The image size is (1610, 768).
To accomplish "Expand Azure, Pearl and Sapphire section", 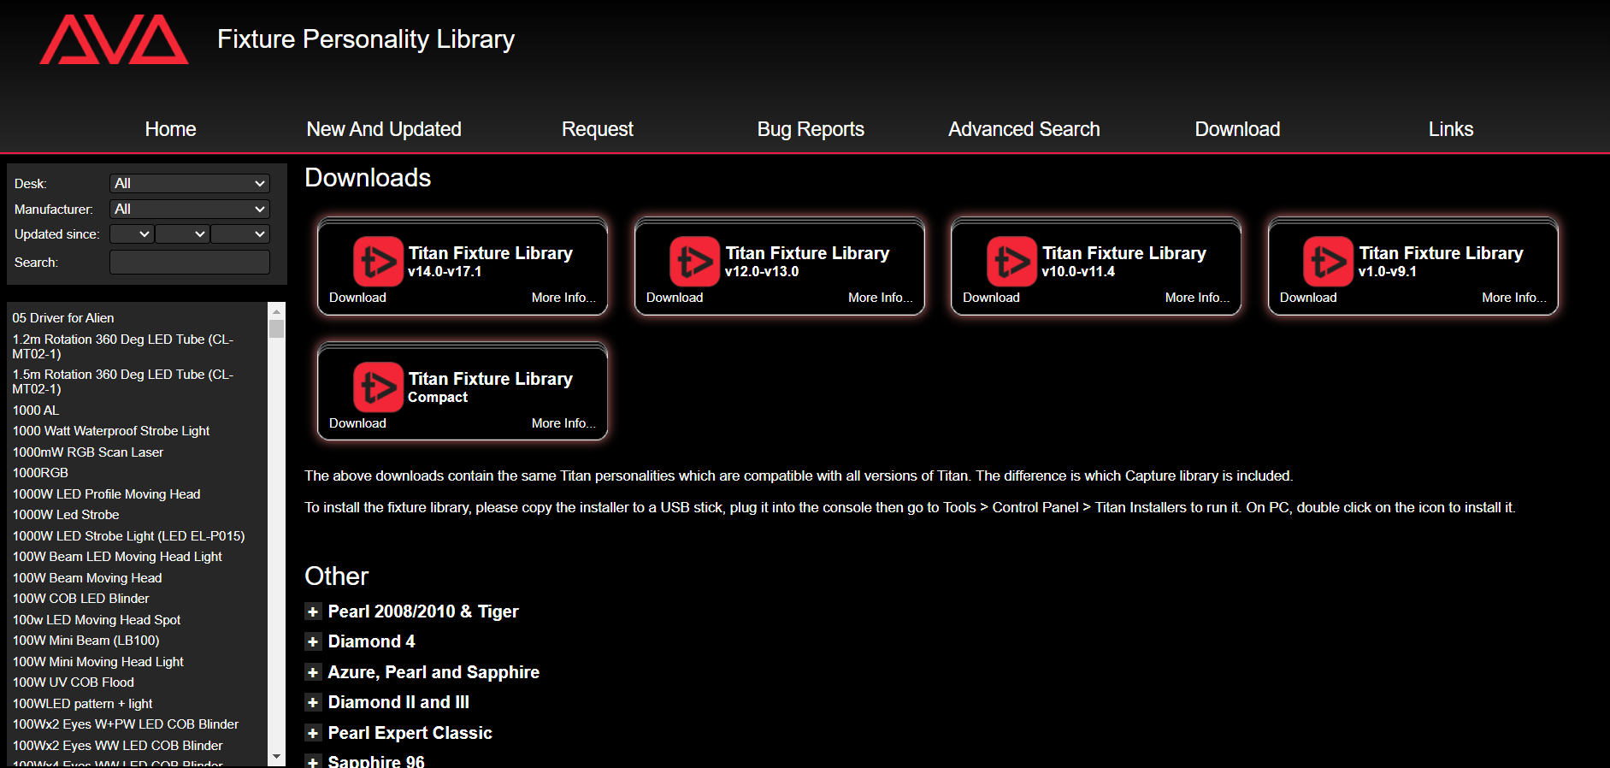I will pos(313,673).
